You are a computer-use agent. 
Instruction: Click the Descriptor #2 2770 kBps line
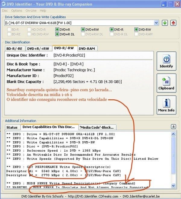(x=64, y=175)
